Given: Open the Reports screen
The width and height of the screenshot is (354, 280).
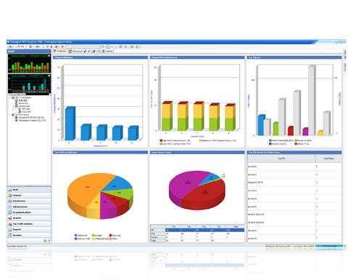Looking at the screenshot, I should 29,229.
